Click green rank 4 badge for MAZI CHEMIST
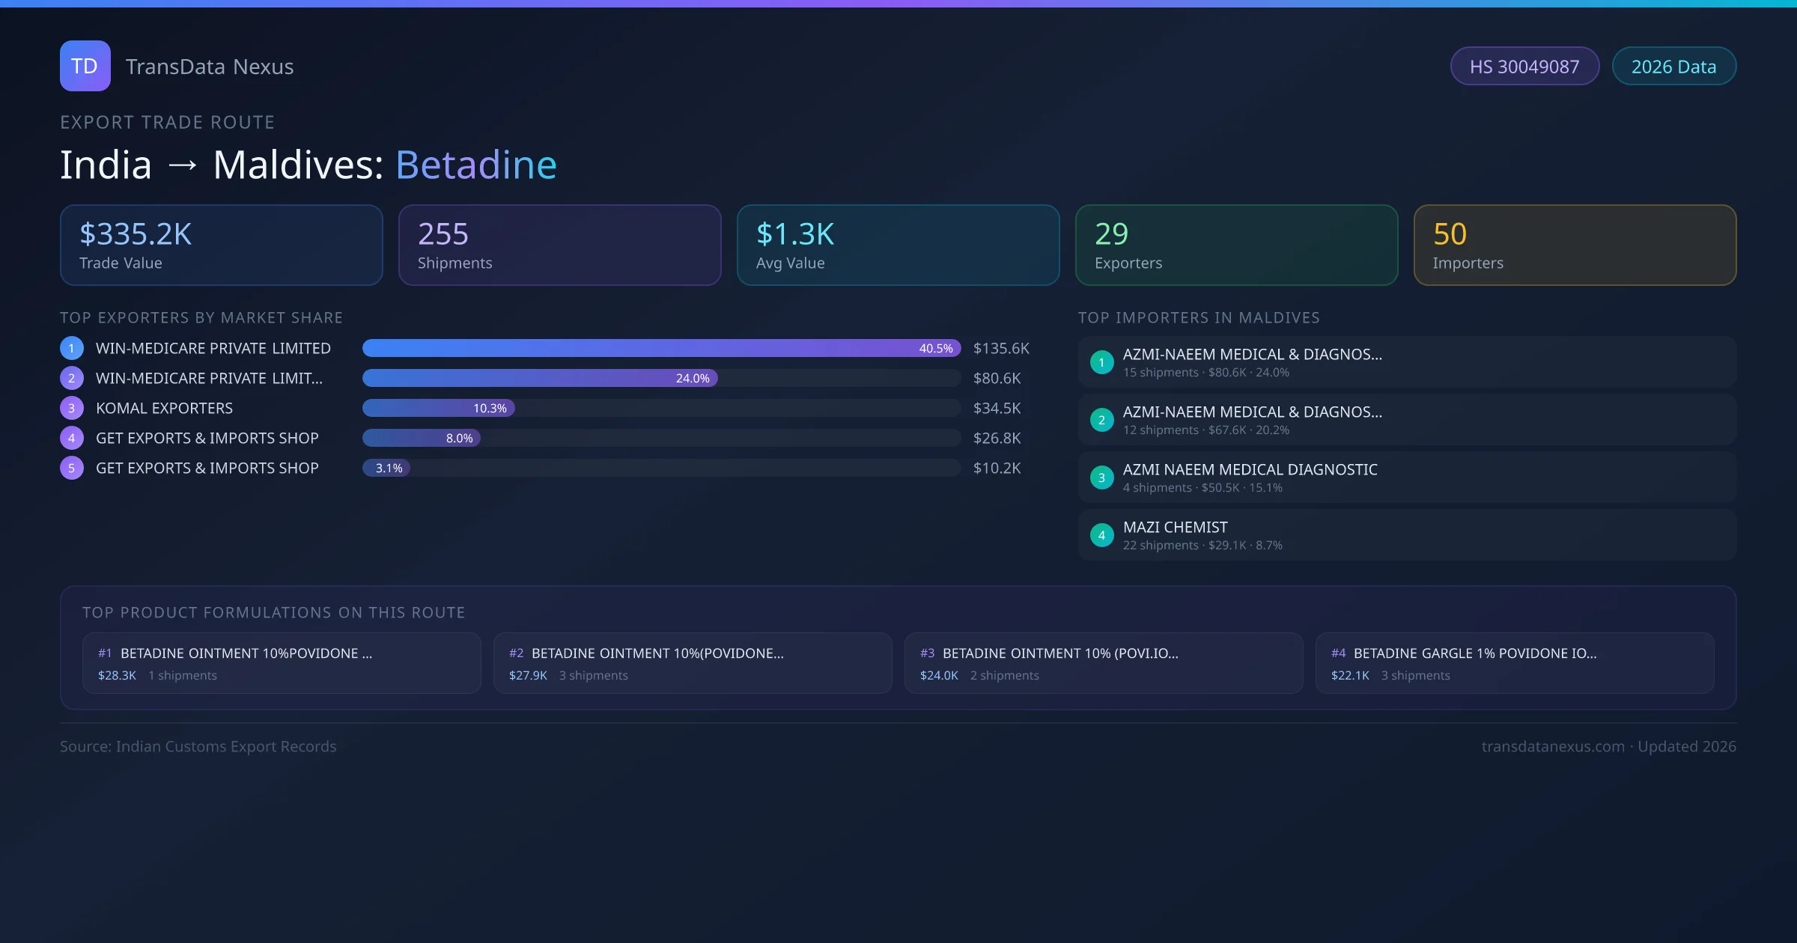Viewport: 1797px width, 943px height. (1101, 535)
